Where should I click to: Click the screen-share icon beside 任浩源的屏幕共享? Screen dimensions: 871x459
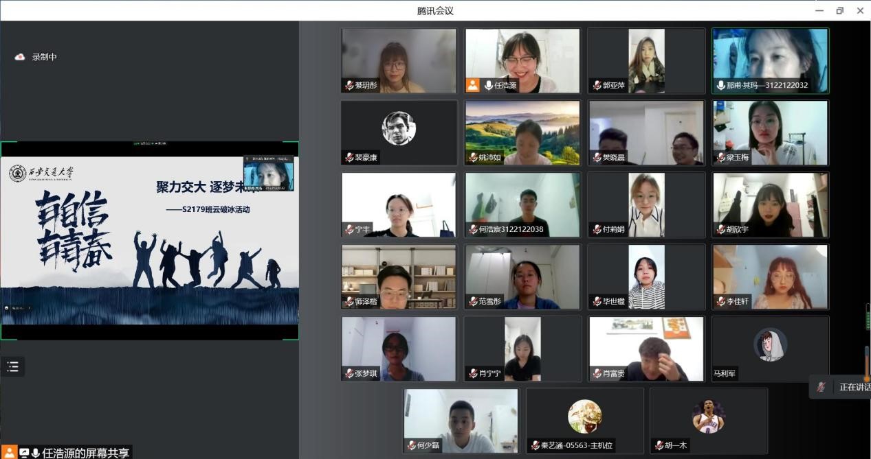[23, 453]
